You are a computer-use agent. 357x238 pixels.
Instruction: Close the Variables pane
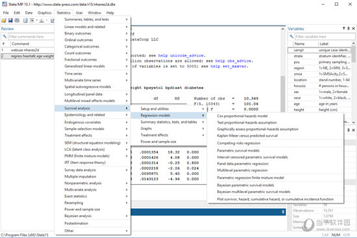point(353,29)
